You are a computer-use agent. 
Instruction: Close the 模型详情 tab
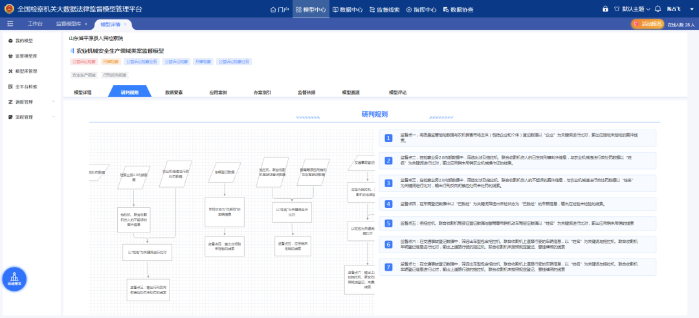(126, 24)
